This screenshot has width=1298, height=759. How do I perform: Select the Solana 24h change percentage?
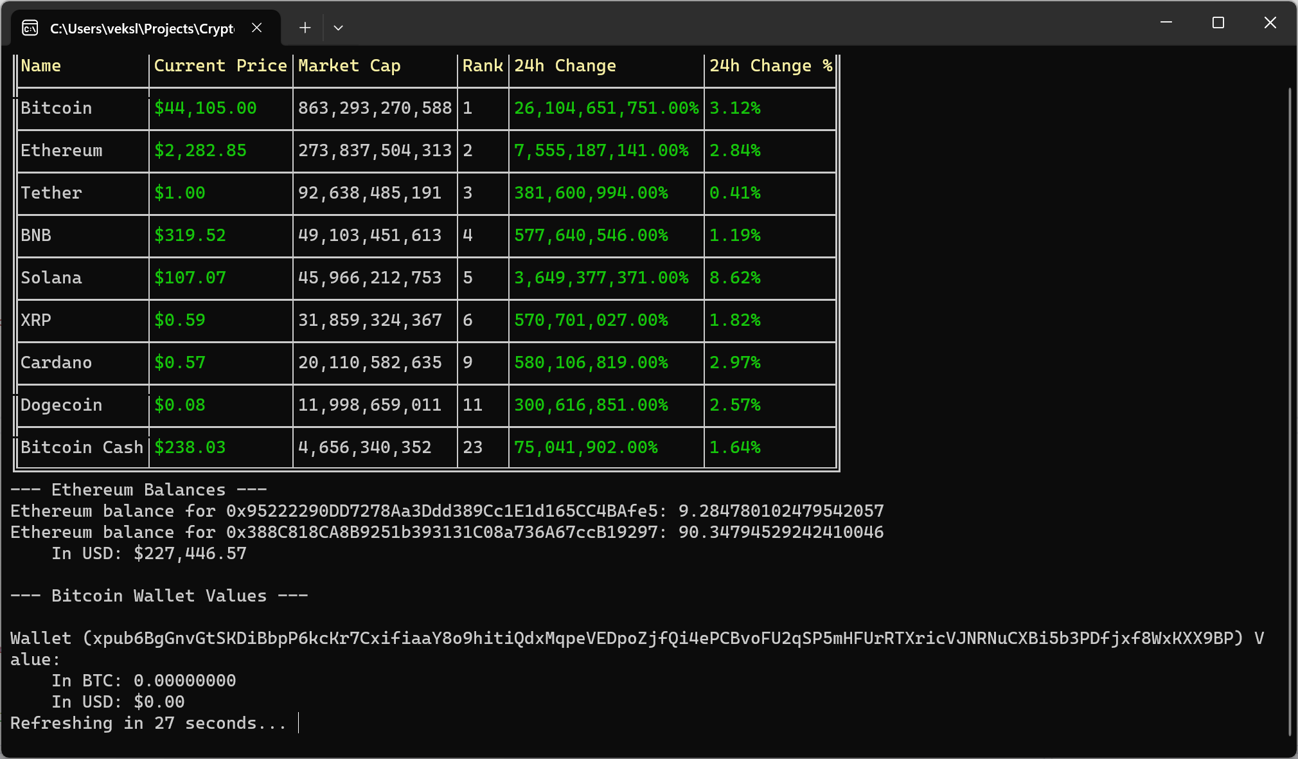(734, 278)
